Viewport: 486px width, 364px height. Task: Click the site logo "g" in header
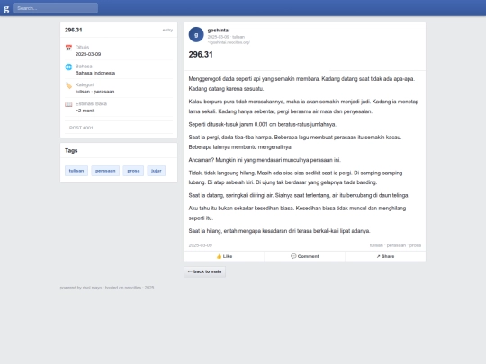point(6,8)
